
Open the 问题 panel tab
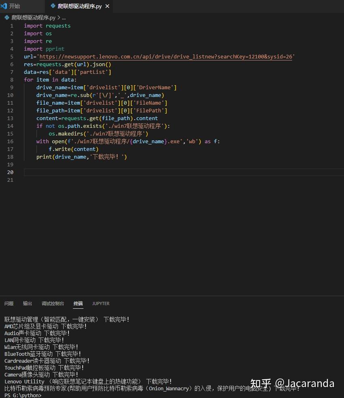[x=9, y=303]
